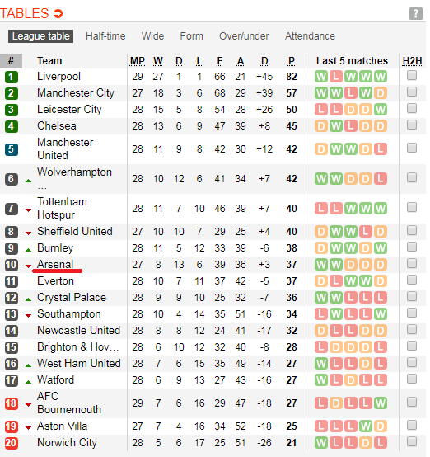Open the Attendance tab
The image size is (430, 457).
tap(310, 36)
